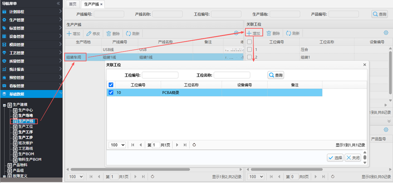Image resolution: width=393 pixels, height=183 pixels.
Task: Go to dialog first page
Action: point(133,145)
